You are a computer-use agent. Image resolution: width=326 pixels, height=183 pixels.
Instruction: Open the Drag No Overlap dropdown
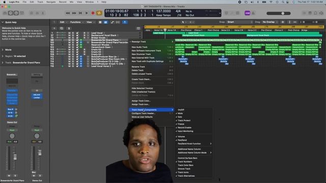[x=270, y=22]
